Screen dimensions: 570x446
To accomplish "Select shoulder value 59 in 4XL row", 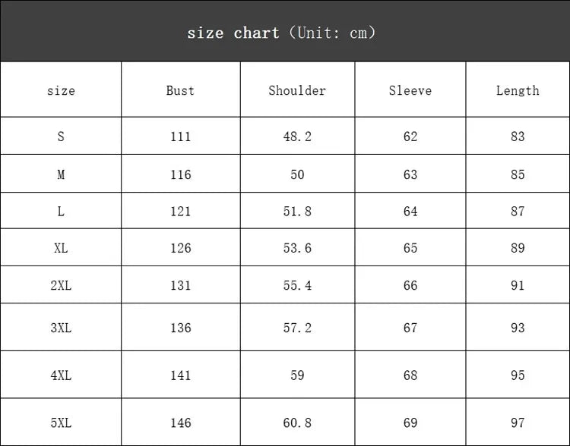I will pyautogui.click(x=297, y=375).
